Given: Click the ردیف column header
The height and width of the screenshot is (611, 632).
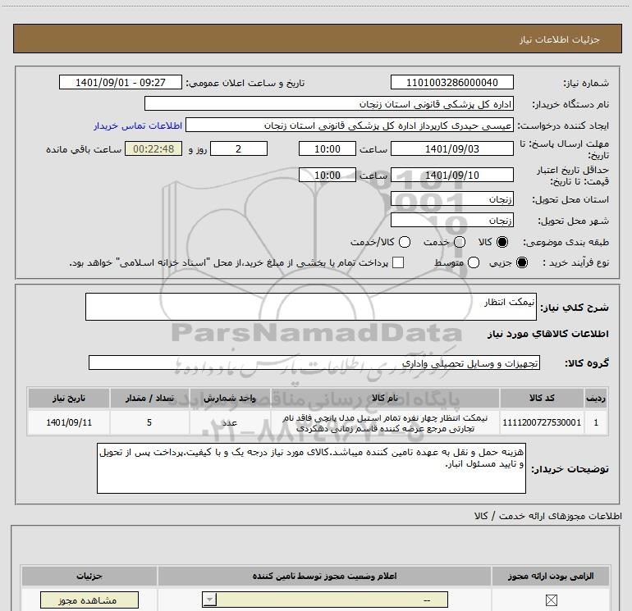Looking at the screenshot, I should tap(596, 398).
